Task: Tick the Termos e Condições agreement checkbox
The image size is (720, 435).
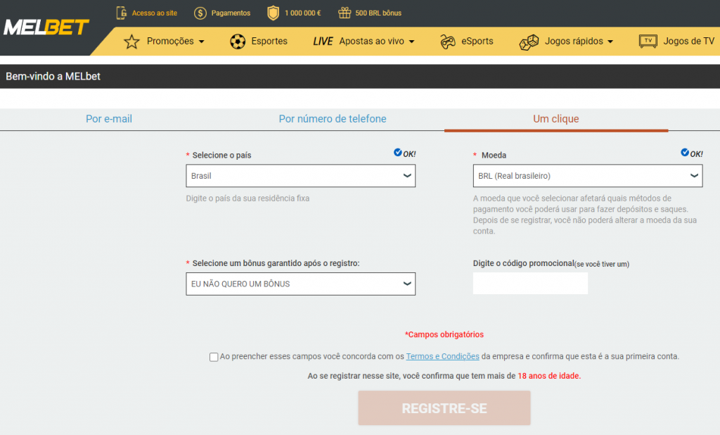Action: (x=214, y=357)
